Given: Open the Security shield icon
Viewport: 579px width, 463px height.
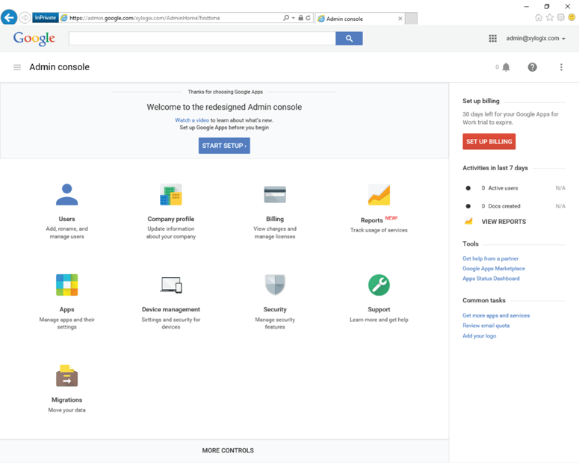Looking at the screenshot, I should point(275,285).
